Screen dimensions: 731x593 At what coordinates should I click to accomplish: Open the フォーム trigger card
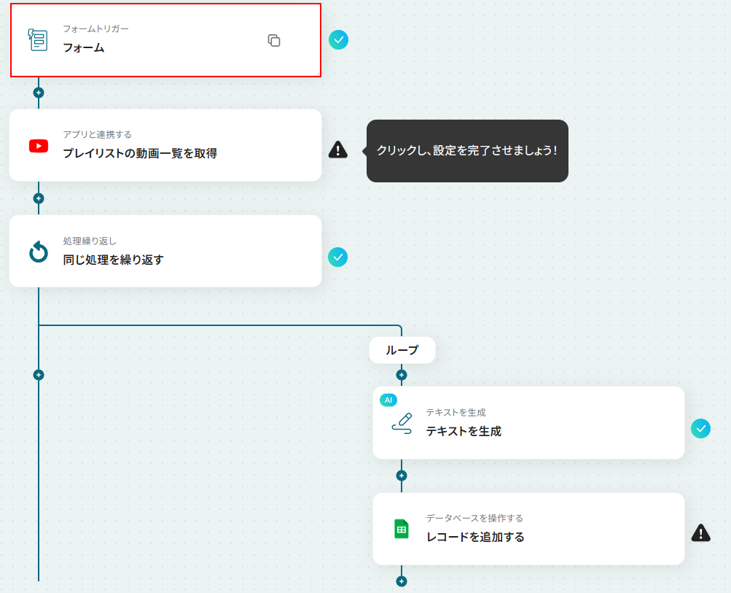coord(166,40)
